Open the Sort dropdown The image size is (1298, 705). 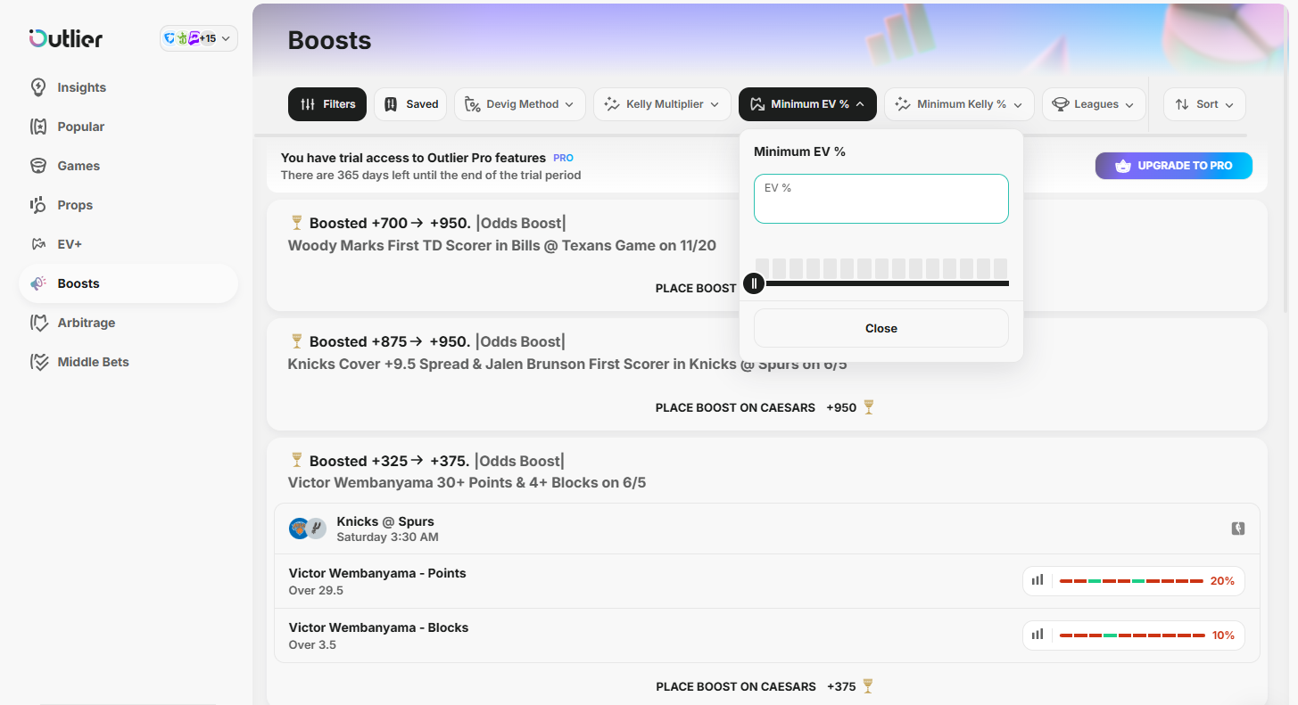click(1204, 104)
